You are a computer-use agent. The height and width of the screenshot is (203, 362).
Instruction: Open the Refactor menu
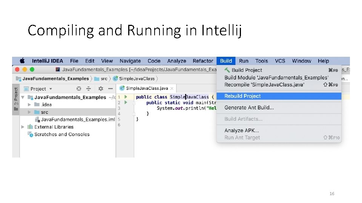[x=203, y=61]
